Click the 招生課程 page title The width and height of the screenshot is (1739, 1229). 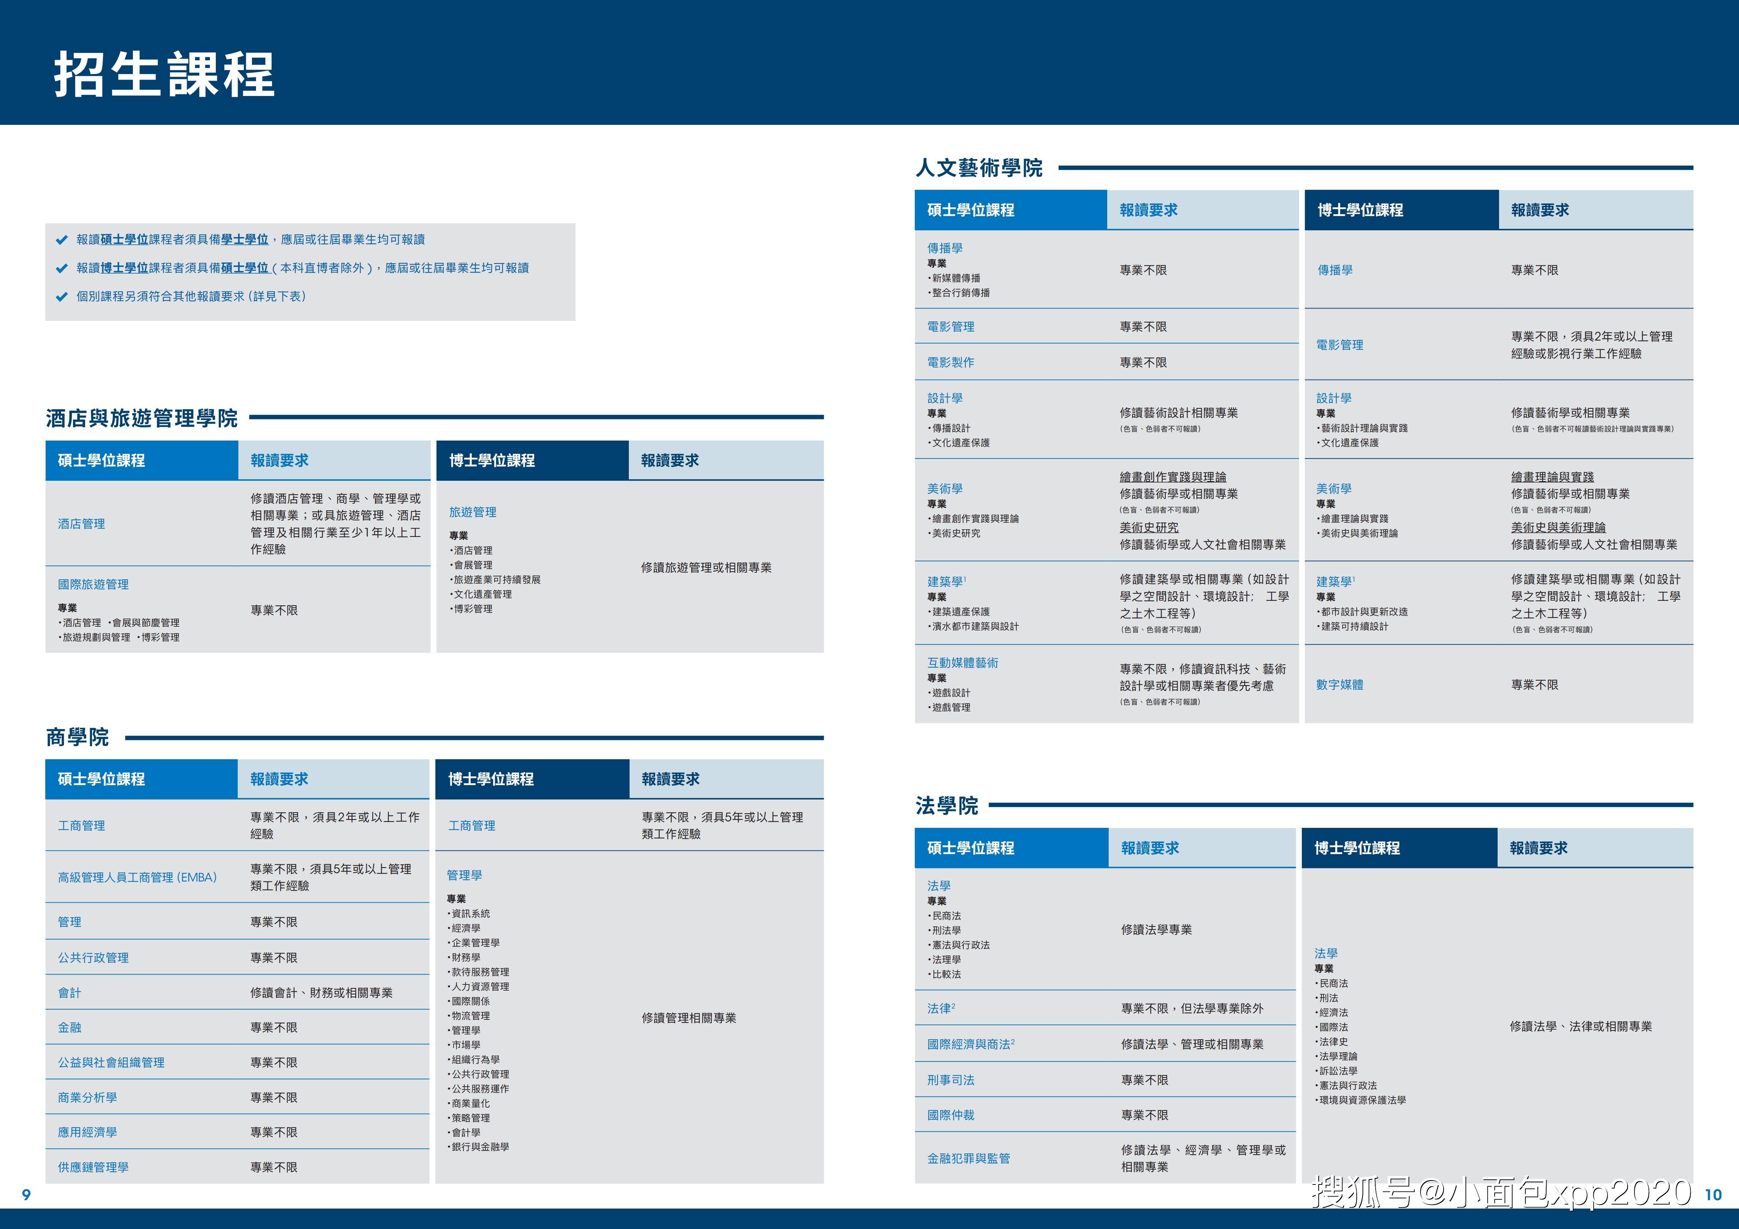[x=164, y=74]
